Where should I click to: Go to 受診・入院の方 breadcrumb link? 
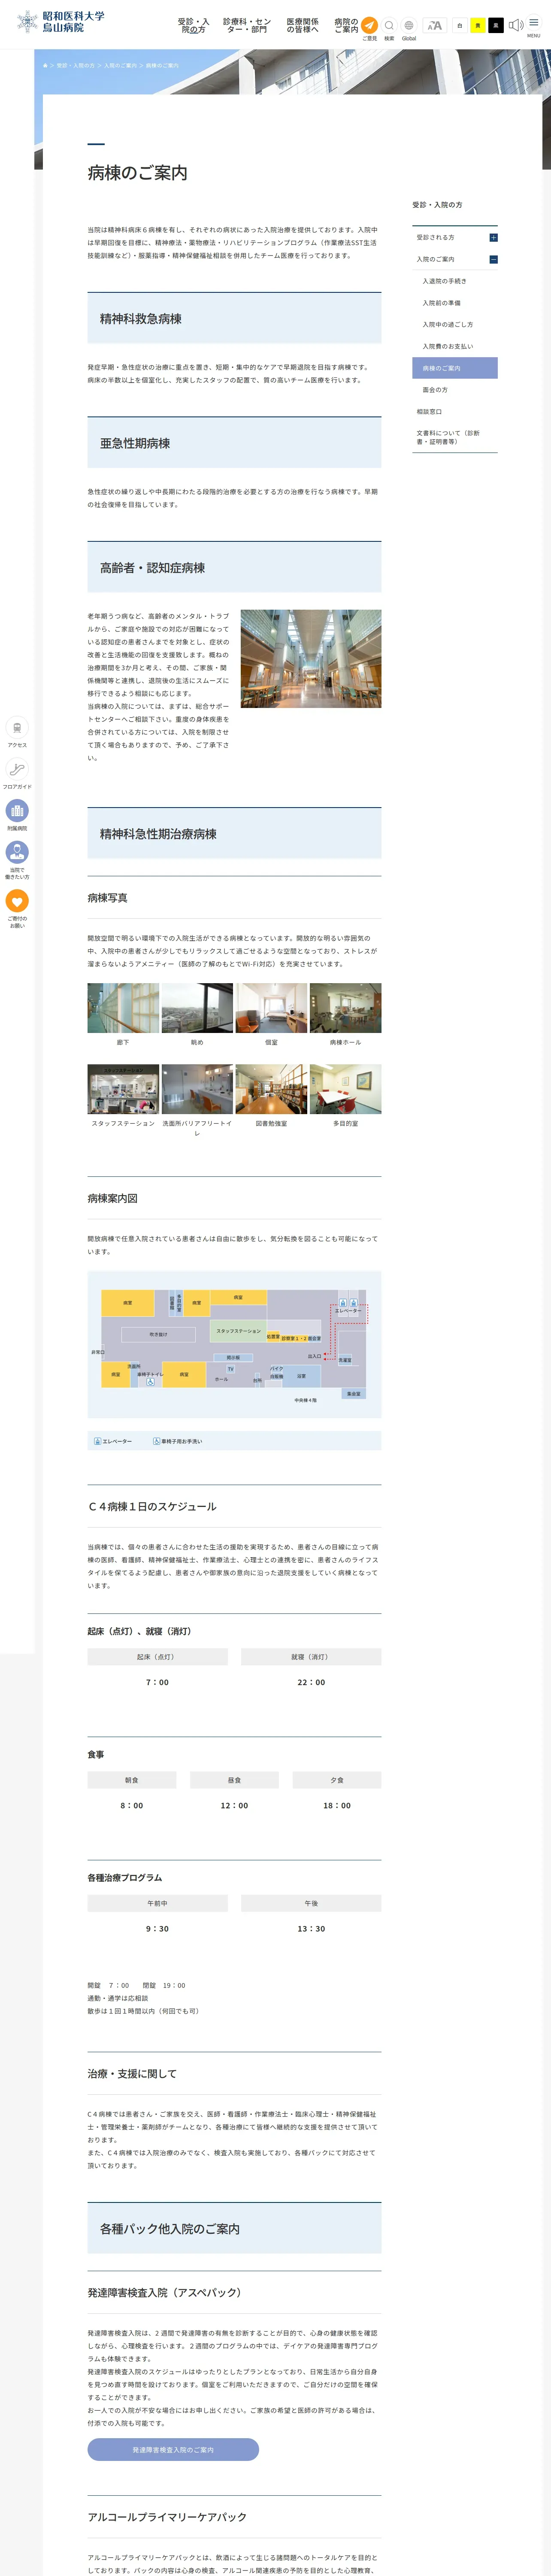click(75, 65)
